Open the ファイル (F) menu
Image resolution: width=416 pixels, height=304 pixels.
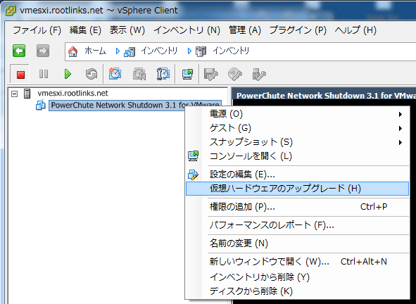37,30
